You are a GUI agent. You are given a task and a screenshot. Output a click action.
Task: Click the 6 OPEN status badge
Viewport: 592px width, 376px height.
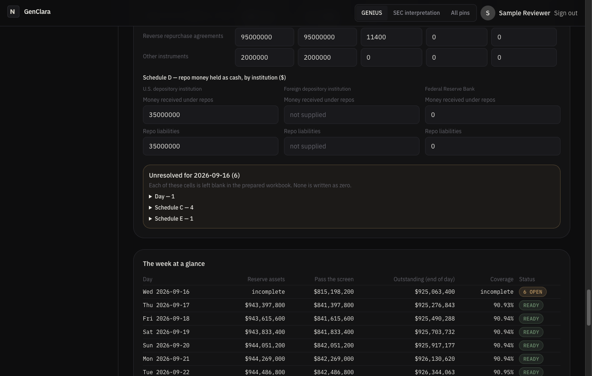click(533, 292)
